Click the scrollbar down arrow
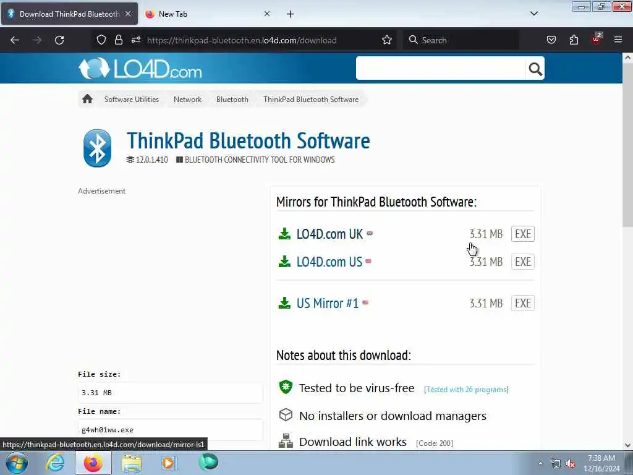The width and height of the screenshot is (633, 475). pos(627,445)
